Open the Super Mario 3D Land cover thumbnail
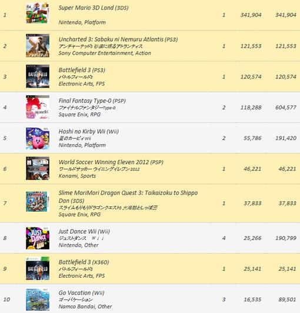This screenshot has height=313, width=300. click(38, 13)
